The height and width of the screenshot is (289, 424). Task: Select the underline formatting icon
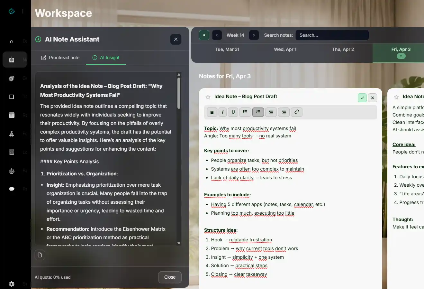point(233,112)
